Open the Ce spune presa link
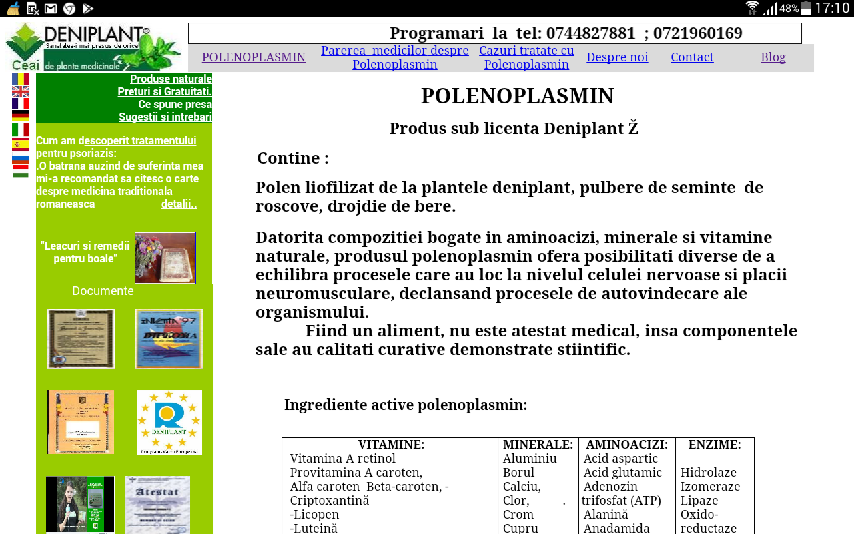Screen dimensions: 854x534 [175, 104]
